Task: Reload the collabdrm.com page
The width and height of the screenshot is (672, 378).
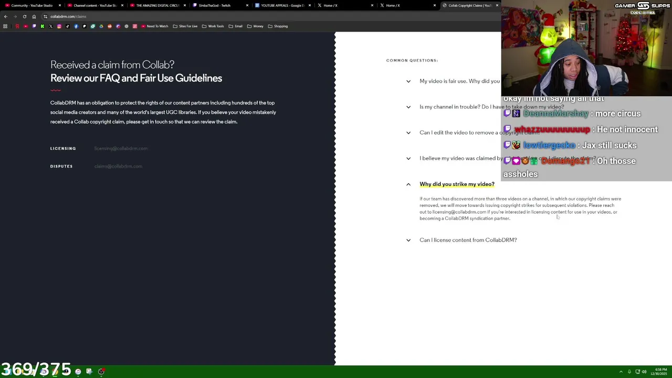Action: point(24,16)
